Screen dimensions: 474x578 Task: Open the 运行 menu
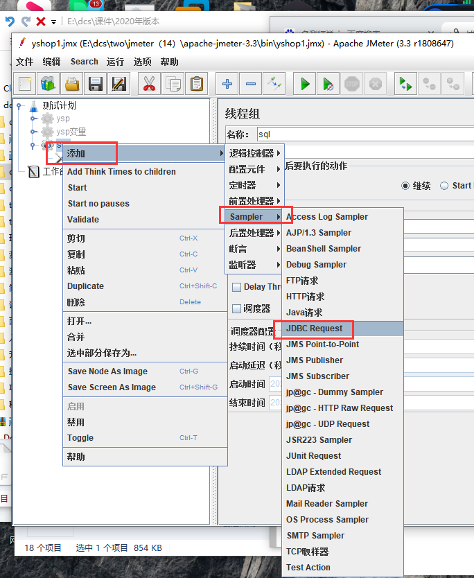pos(115,62)
